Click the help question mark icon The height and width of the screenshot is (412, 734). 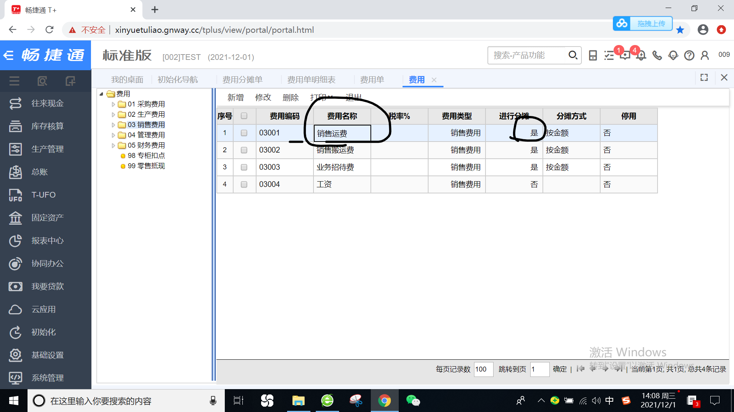[689, 56]
